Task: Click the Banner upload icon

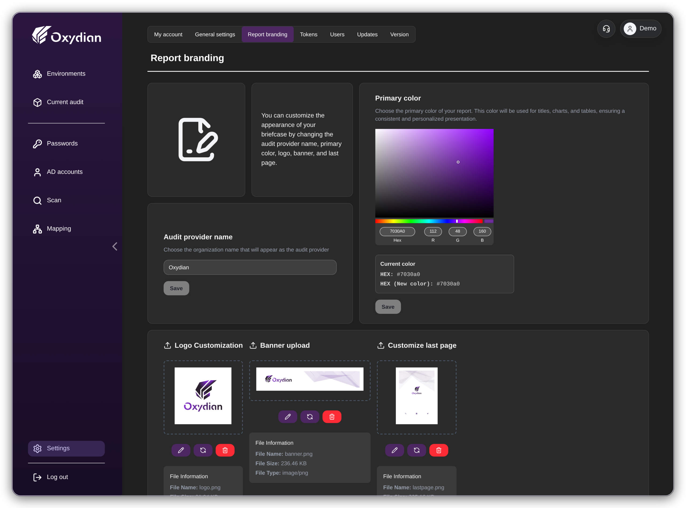Action: click(x=253, y=345)
